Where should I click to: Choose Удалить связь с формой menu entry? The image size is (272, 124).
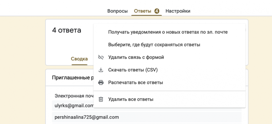tap(169, 57)
